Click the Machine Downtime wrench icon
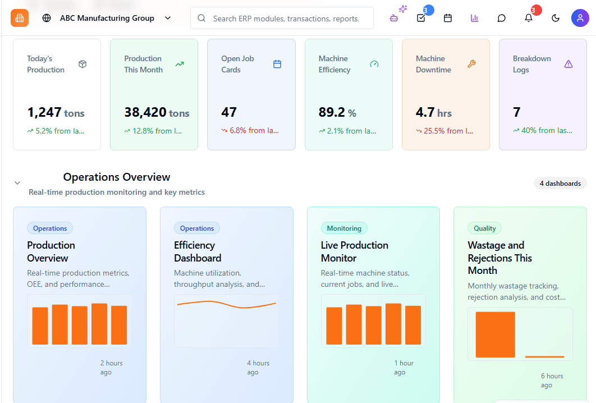 click(x=471, y=64)
